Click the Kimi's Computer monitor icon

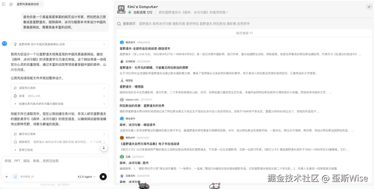pyautogui.click(x=122, y=9)
